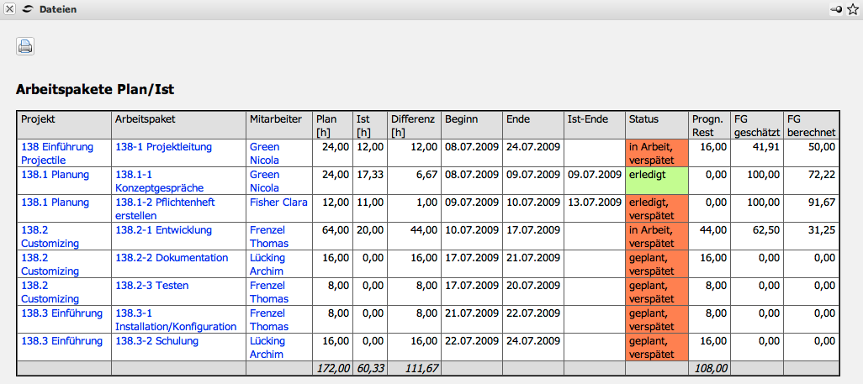Image resolution: width=863 pixels, height=384 pixels.
Task: Click the print icon
Action: [x=25, y=46]
